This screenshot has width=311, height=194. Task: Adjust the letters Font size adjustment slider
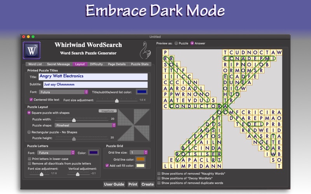pyautogui.click(x=42, y=174)
